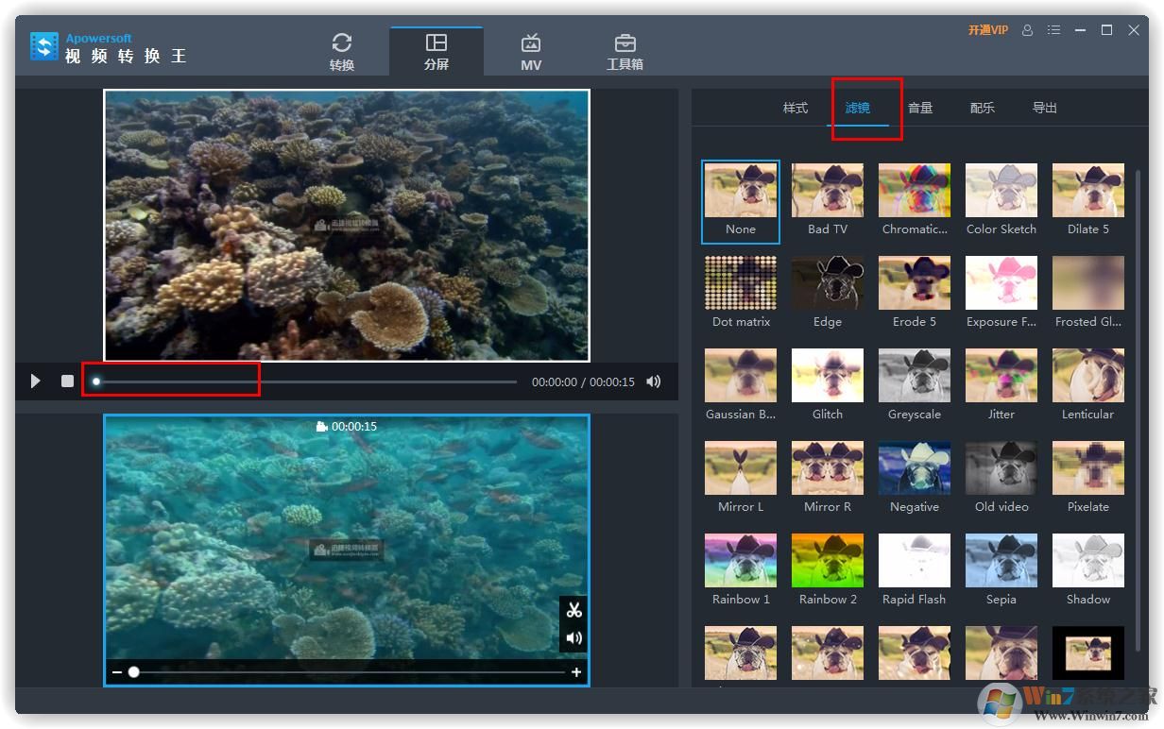Screen dimensions: 1164x729
Task: Open the 工具箱 toolbox
Action: (625, 52)
